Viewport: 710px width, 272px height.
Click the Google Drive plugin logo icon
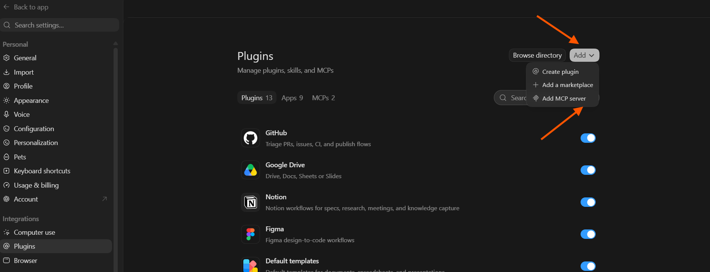(250, 170)
